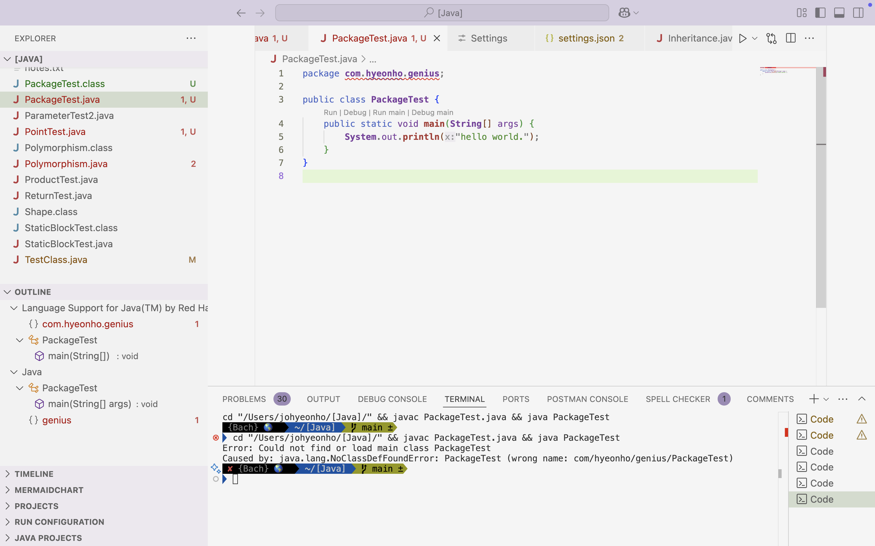Click the Debug main code lens link
The height and width of the screenshot is (546, 875).
coord(432,113)
